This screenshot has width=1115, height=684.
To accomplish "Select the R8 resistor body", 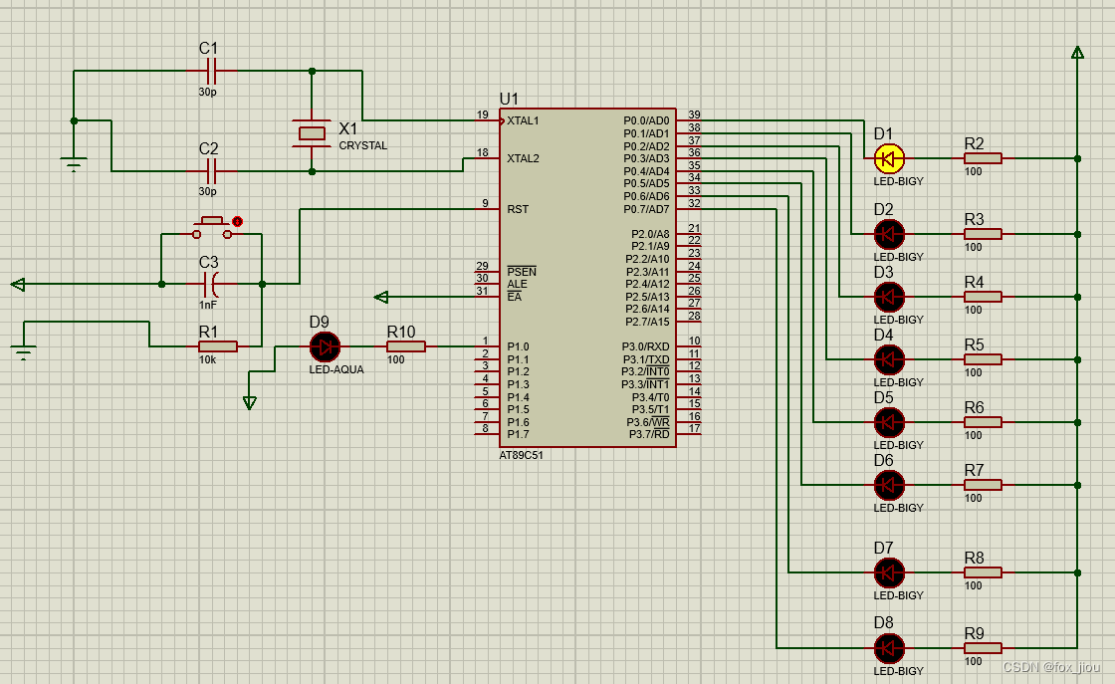I will pyautogui.click(x=983, y=572).
